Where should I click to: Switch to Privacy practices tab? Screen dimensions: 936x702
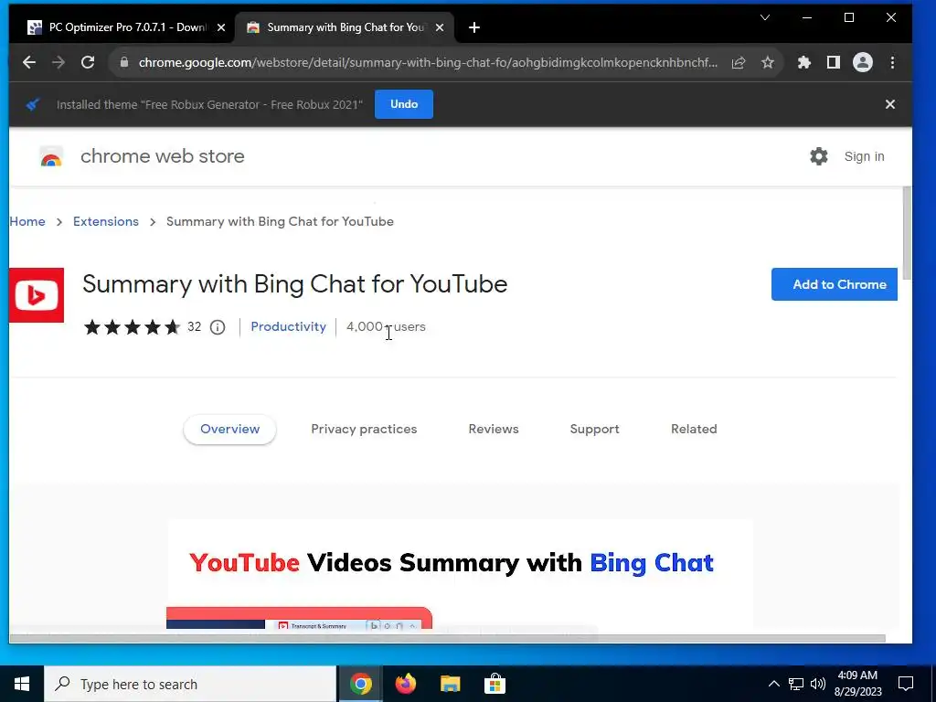[364, 430]
